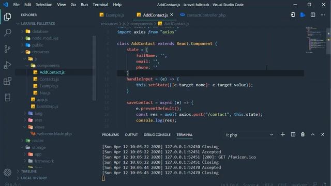
Task: Open the terminal selector dropdown 1: php
Action: point(249,135)
